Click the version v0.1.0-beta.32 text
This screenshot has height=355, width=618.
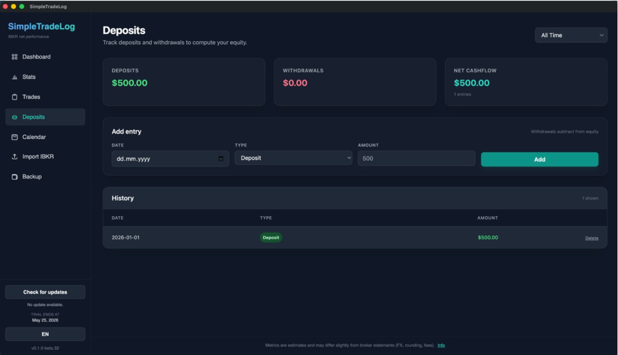(x=45, y=348)
